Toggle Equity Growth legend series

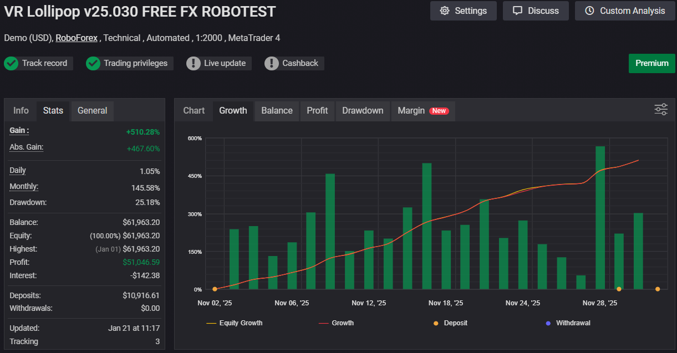[x=235, y=323]
